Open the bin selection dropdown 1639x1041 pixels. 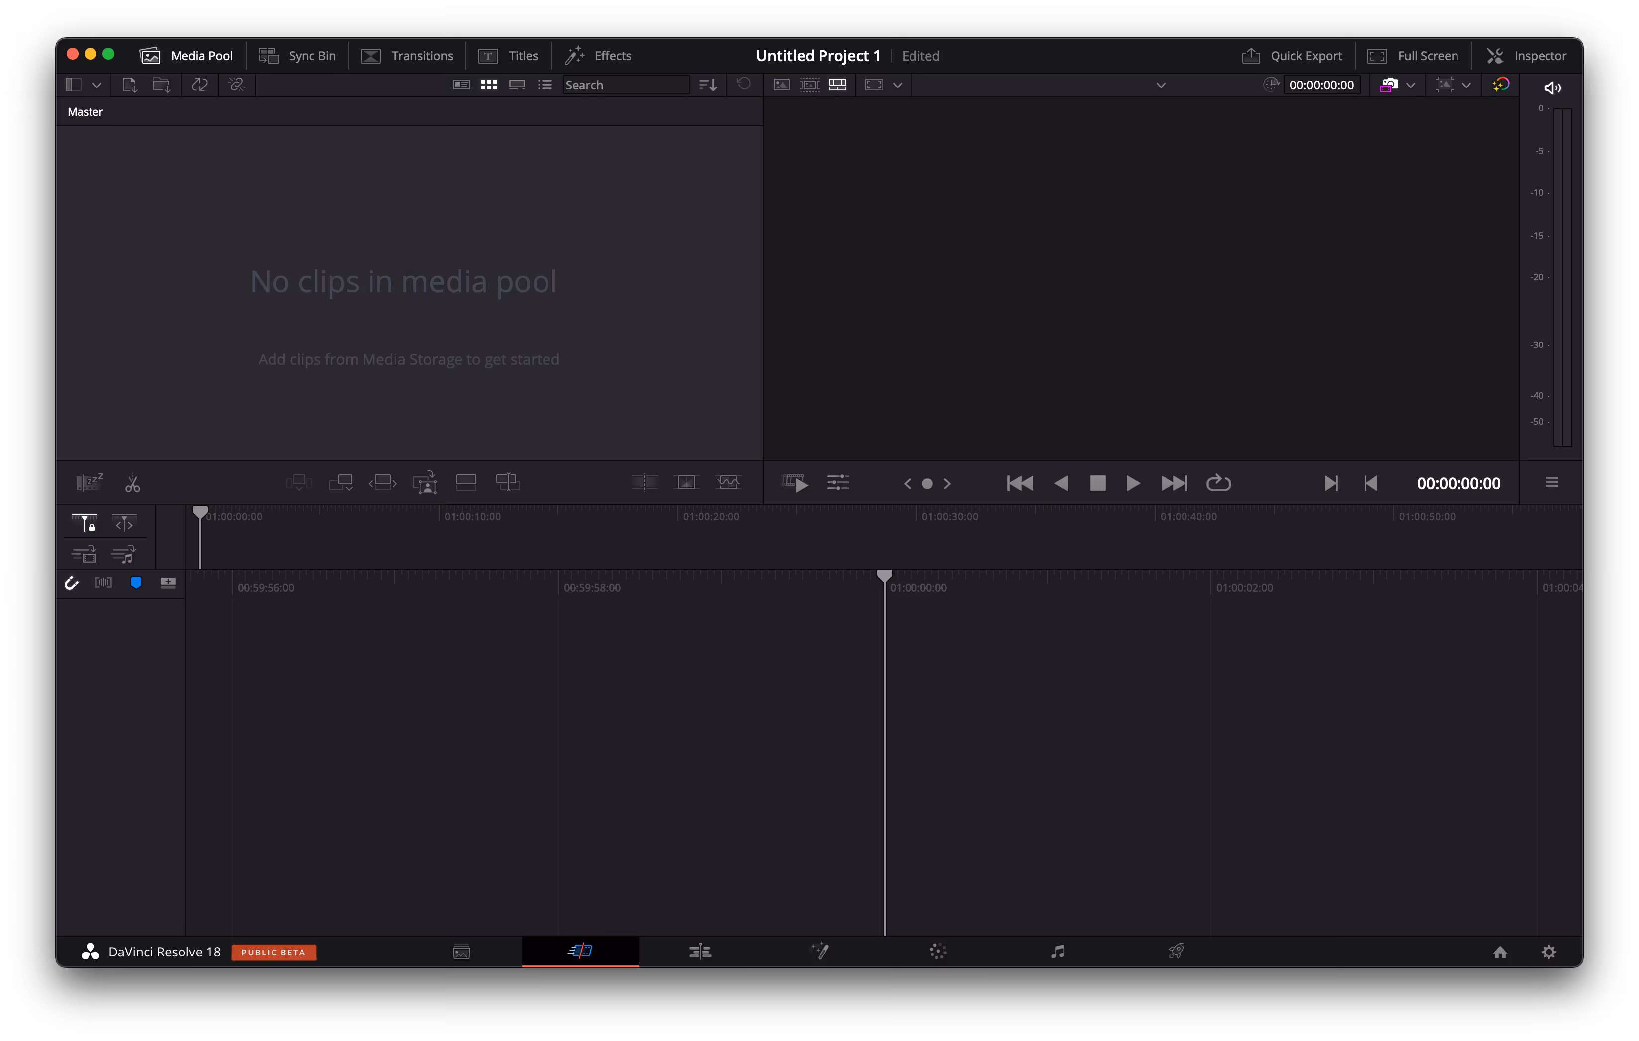coord(96,85)
